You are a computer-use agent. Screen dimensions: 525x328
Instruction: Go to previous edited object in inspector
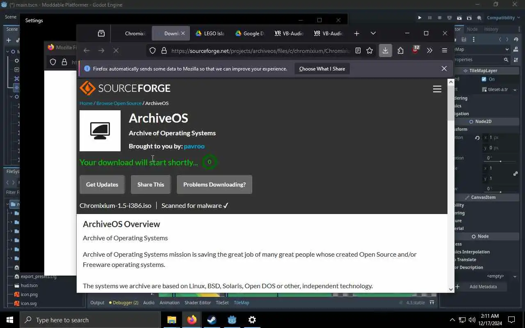[x=500, y=39]
